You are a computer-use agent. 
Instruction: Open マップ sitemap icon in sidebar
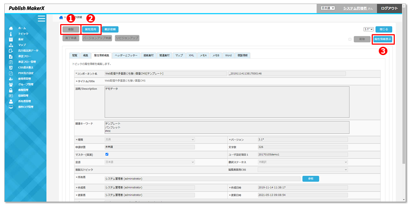[x=11, y=45]
